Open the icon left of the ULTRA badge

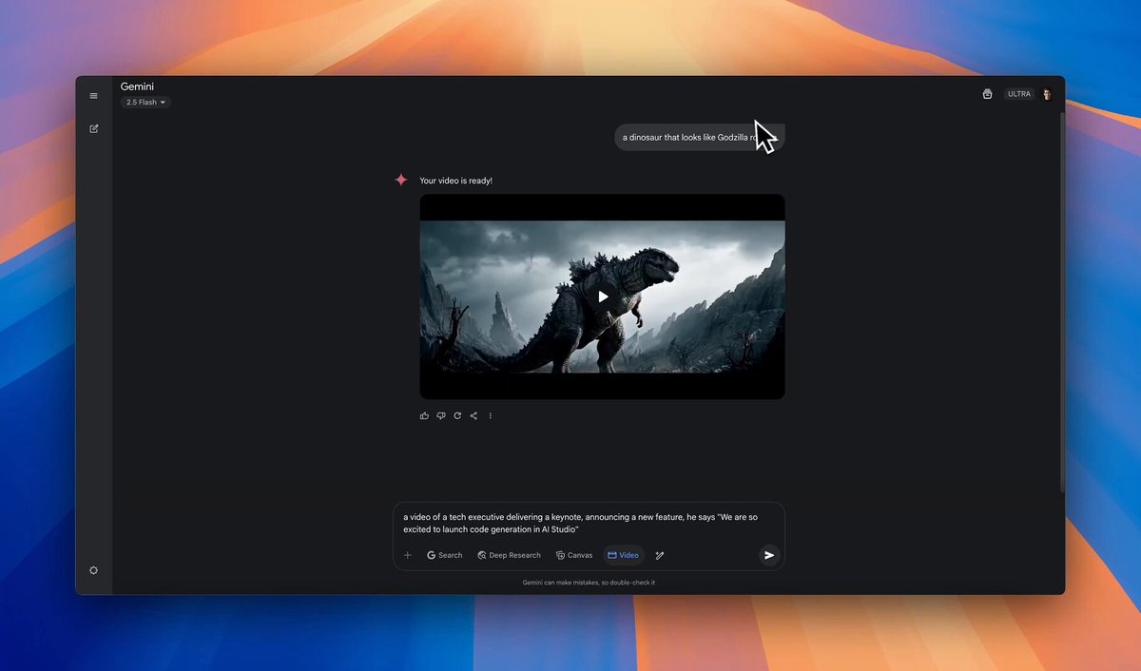(x=987, y=94)
